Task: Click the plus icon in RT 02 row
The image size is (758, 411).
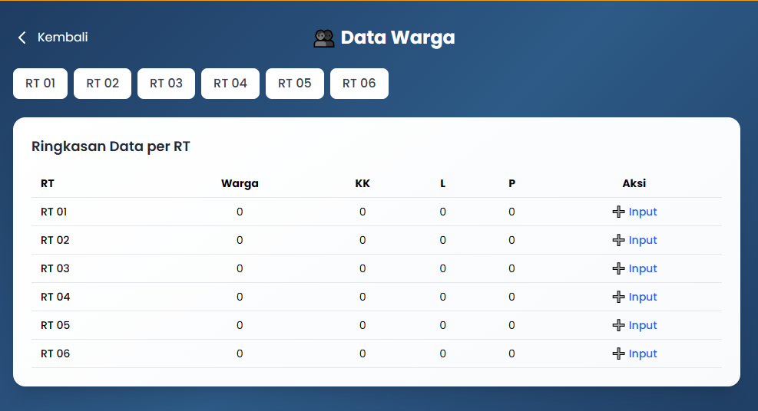Action: pyautogui.click(x=618, y=241)
